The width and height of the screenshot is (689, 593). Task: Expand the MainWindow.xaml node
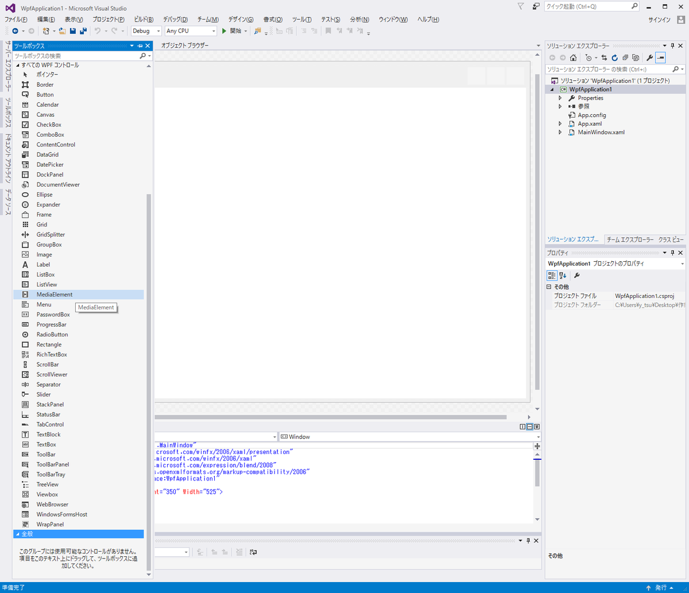[x=560, y=133]
